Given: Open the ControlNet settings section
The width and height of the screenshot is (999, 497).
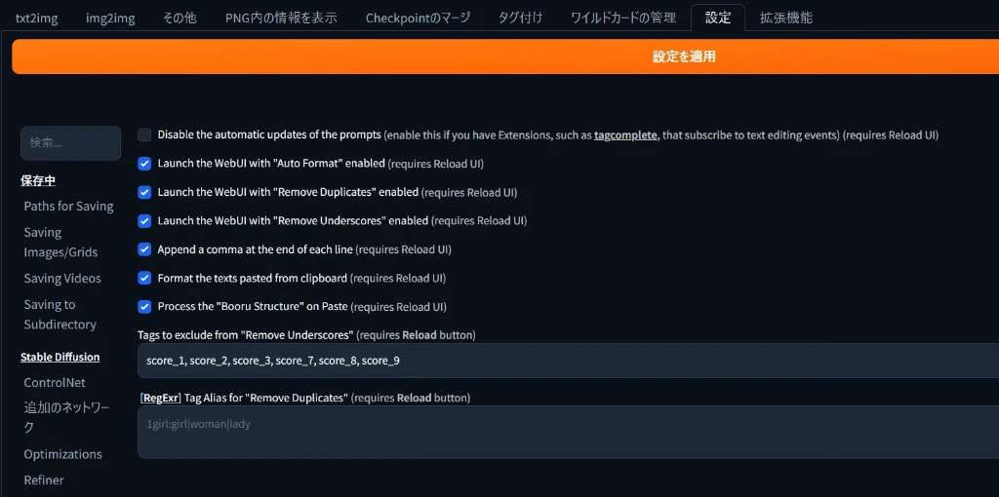Looking at the screenshot, I should click(x=55, y=382).
